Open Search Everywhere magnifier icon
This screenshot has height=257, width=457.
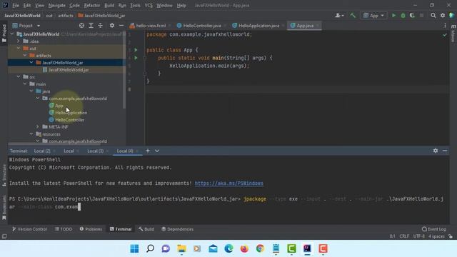(433, 16)
